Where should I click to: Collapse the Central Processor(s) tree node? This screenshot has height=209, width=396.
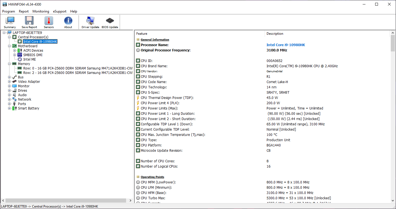click(9, 37)
